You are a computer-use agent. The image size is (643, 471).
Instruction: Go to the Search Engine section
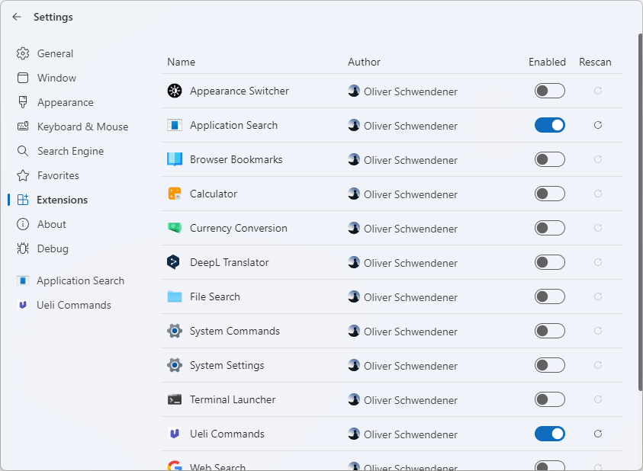point(70,151)
